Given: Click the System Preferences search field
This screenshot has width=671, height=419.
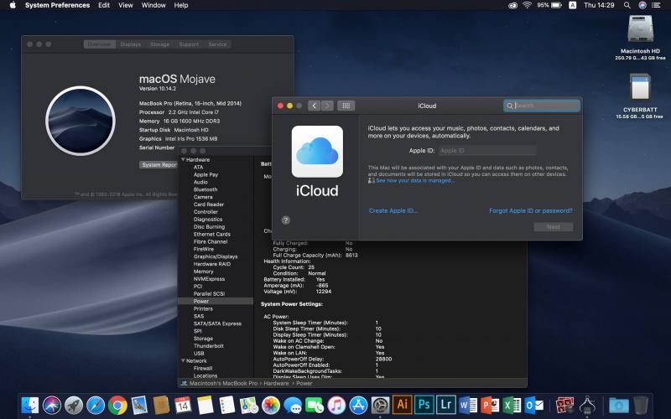Looking at the screenshot, I should pos(542,106).
